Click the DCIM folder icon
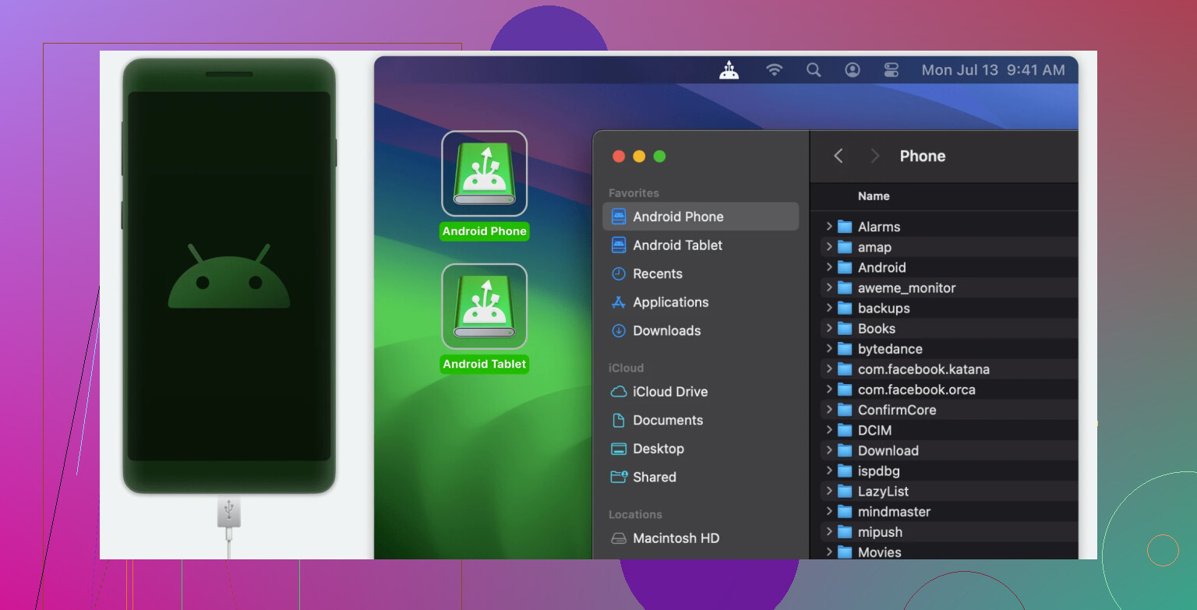1197x610 pixels. click(x=845, y=430)
